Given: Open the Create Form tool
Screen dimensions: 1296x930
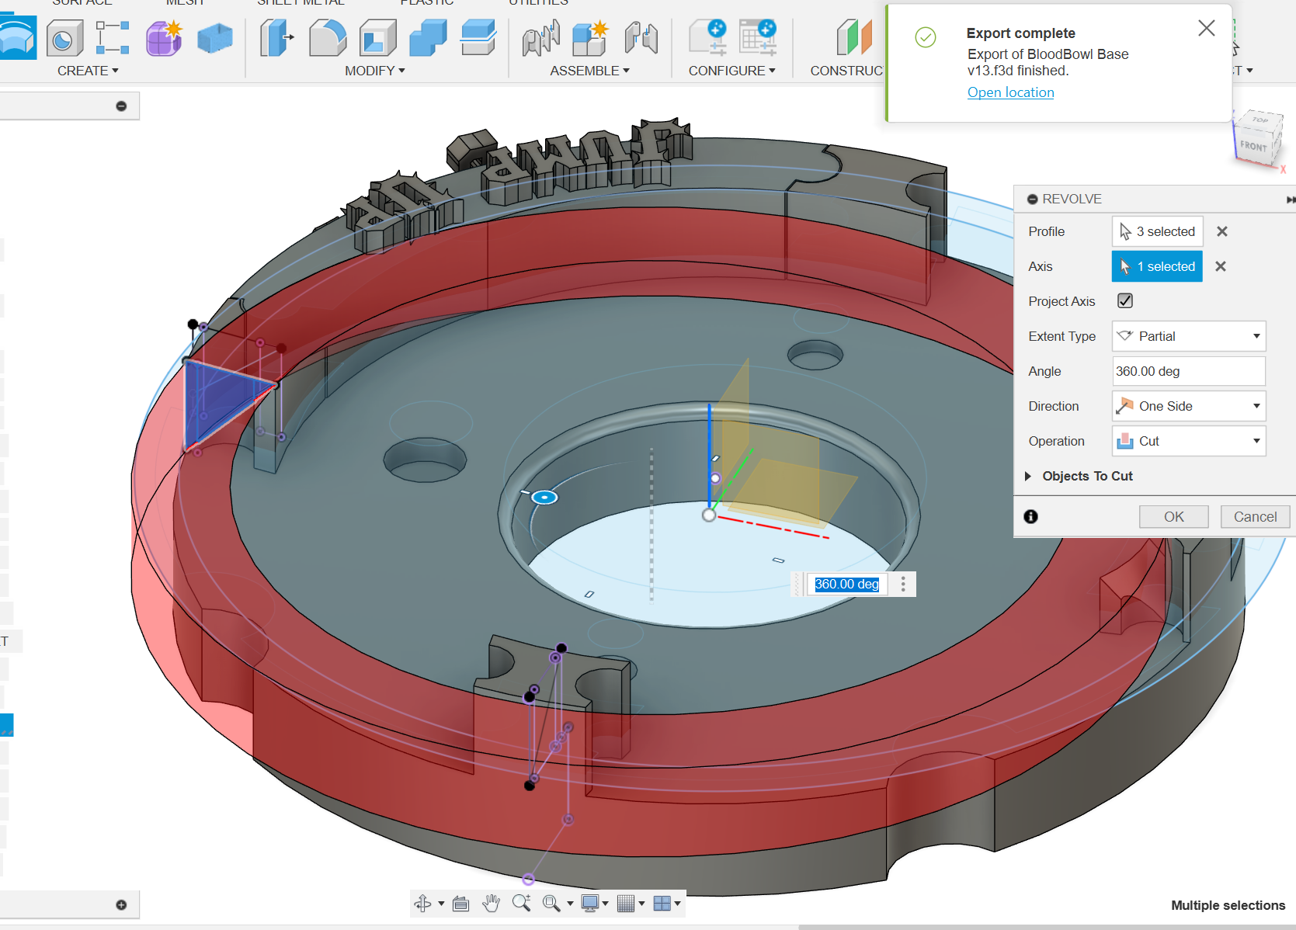Looking at the screenshot, I should (x=164, y=37).
